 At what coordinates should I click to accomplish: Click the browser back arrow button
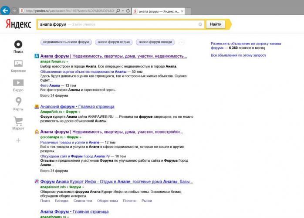[5, 10]
